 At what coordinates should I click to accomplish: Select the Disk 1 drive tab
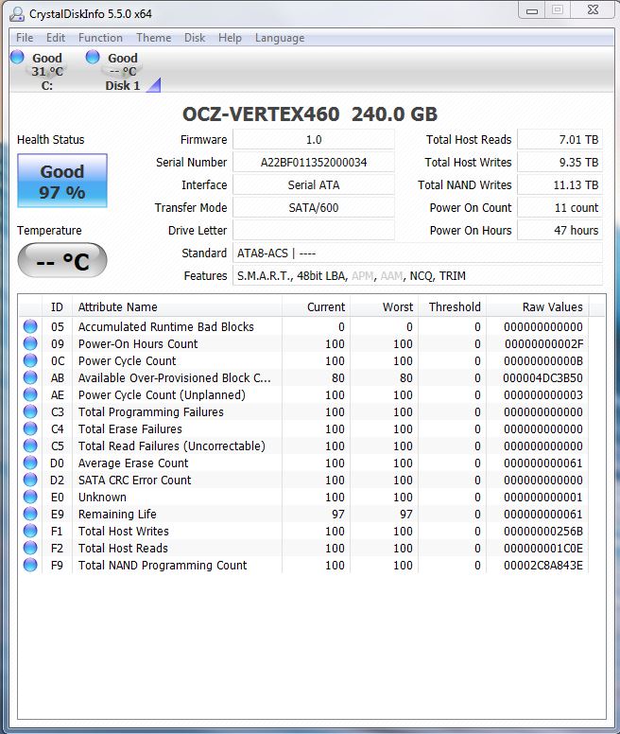pyautogui.click(x=122, y=71)
